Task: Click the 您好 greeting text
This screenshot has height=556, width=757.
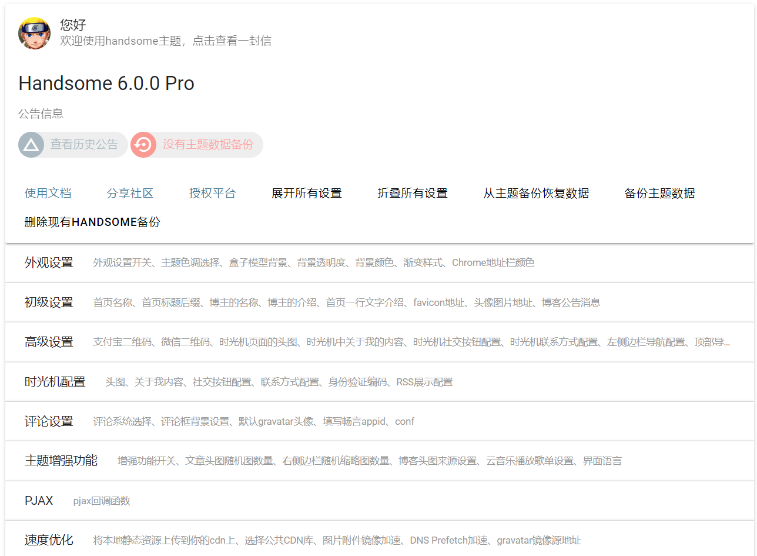Action: click(73, 25)
